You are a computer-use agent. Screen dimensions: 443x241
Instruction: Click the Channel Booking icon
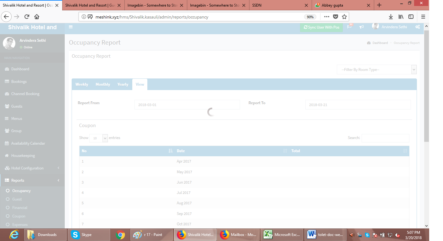pyautogui.click(x=7, y=94)
